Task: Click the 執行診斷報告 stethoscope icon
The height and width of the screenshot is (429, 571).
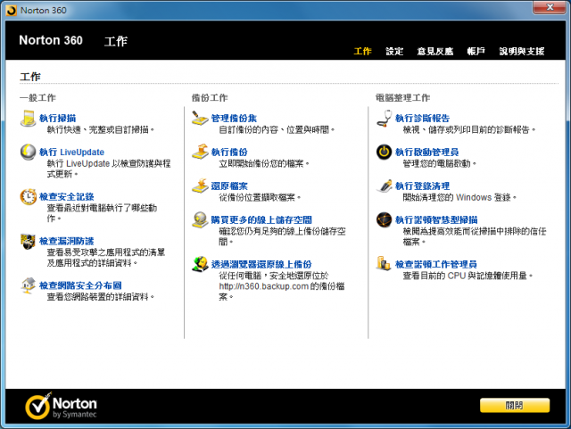Action: [x=385, y=119]
